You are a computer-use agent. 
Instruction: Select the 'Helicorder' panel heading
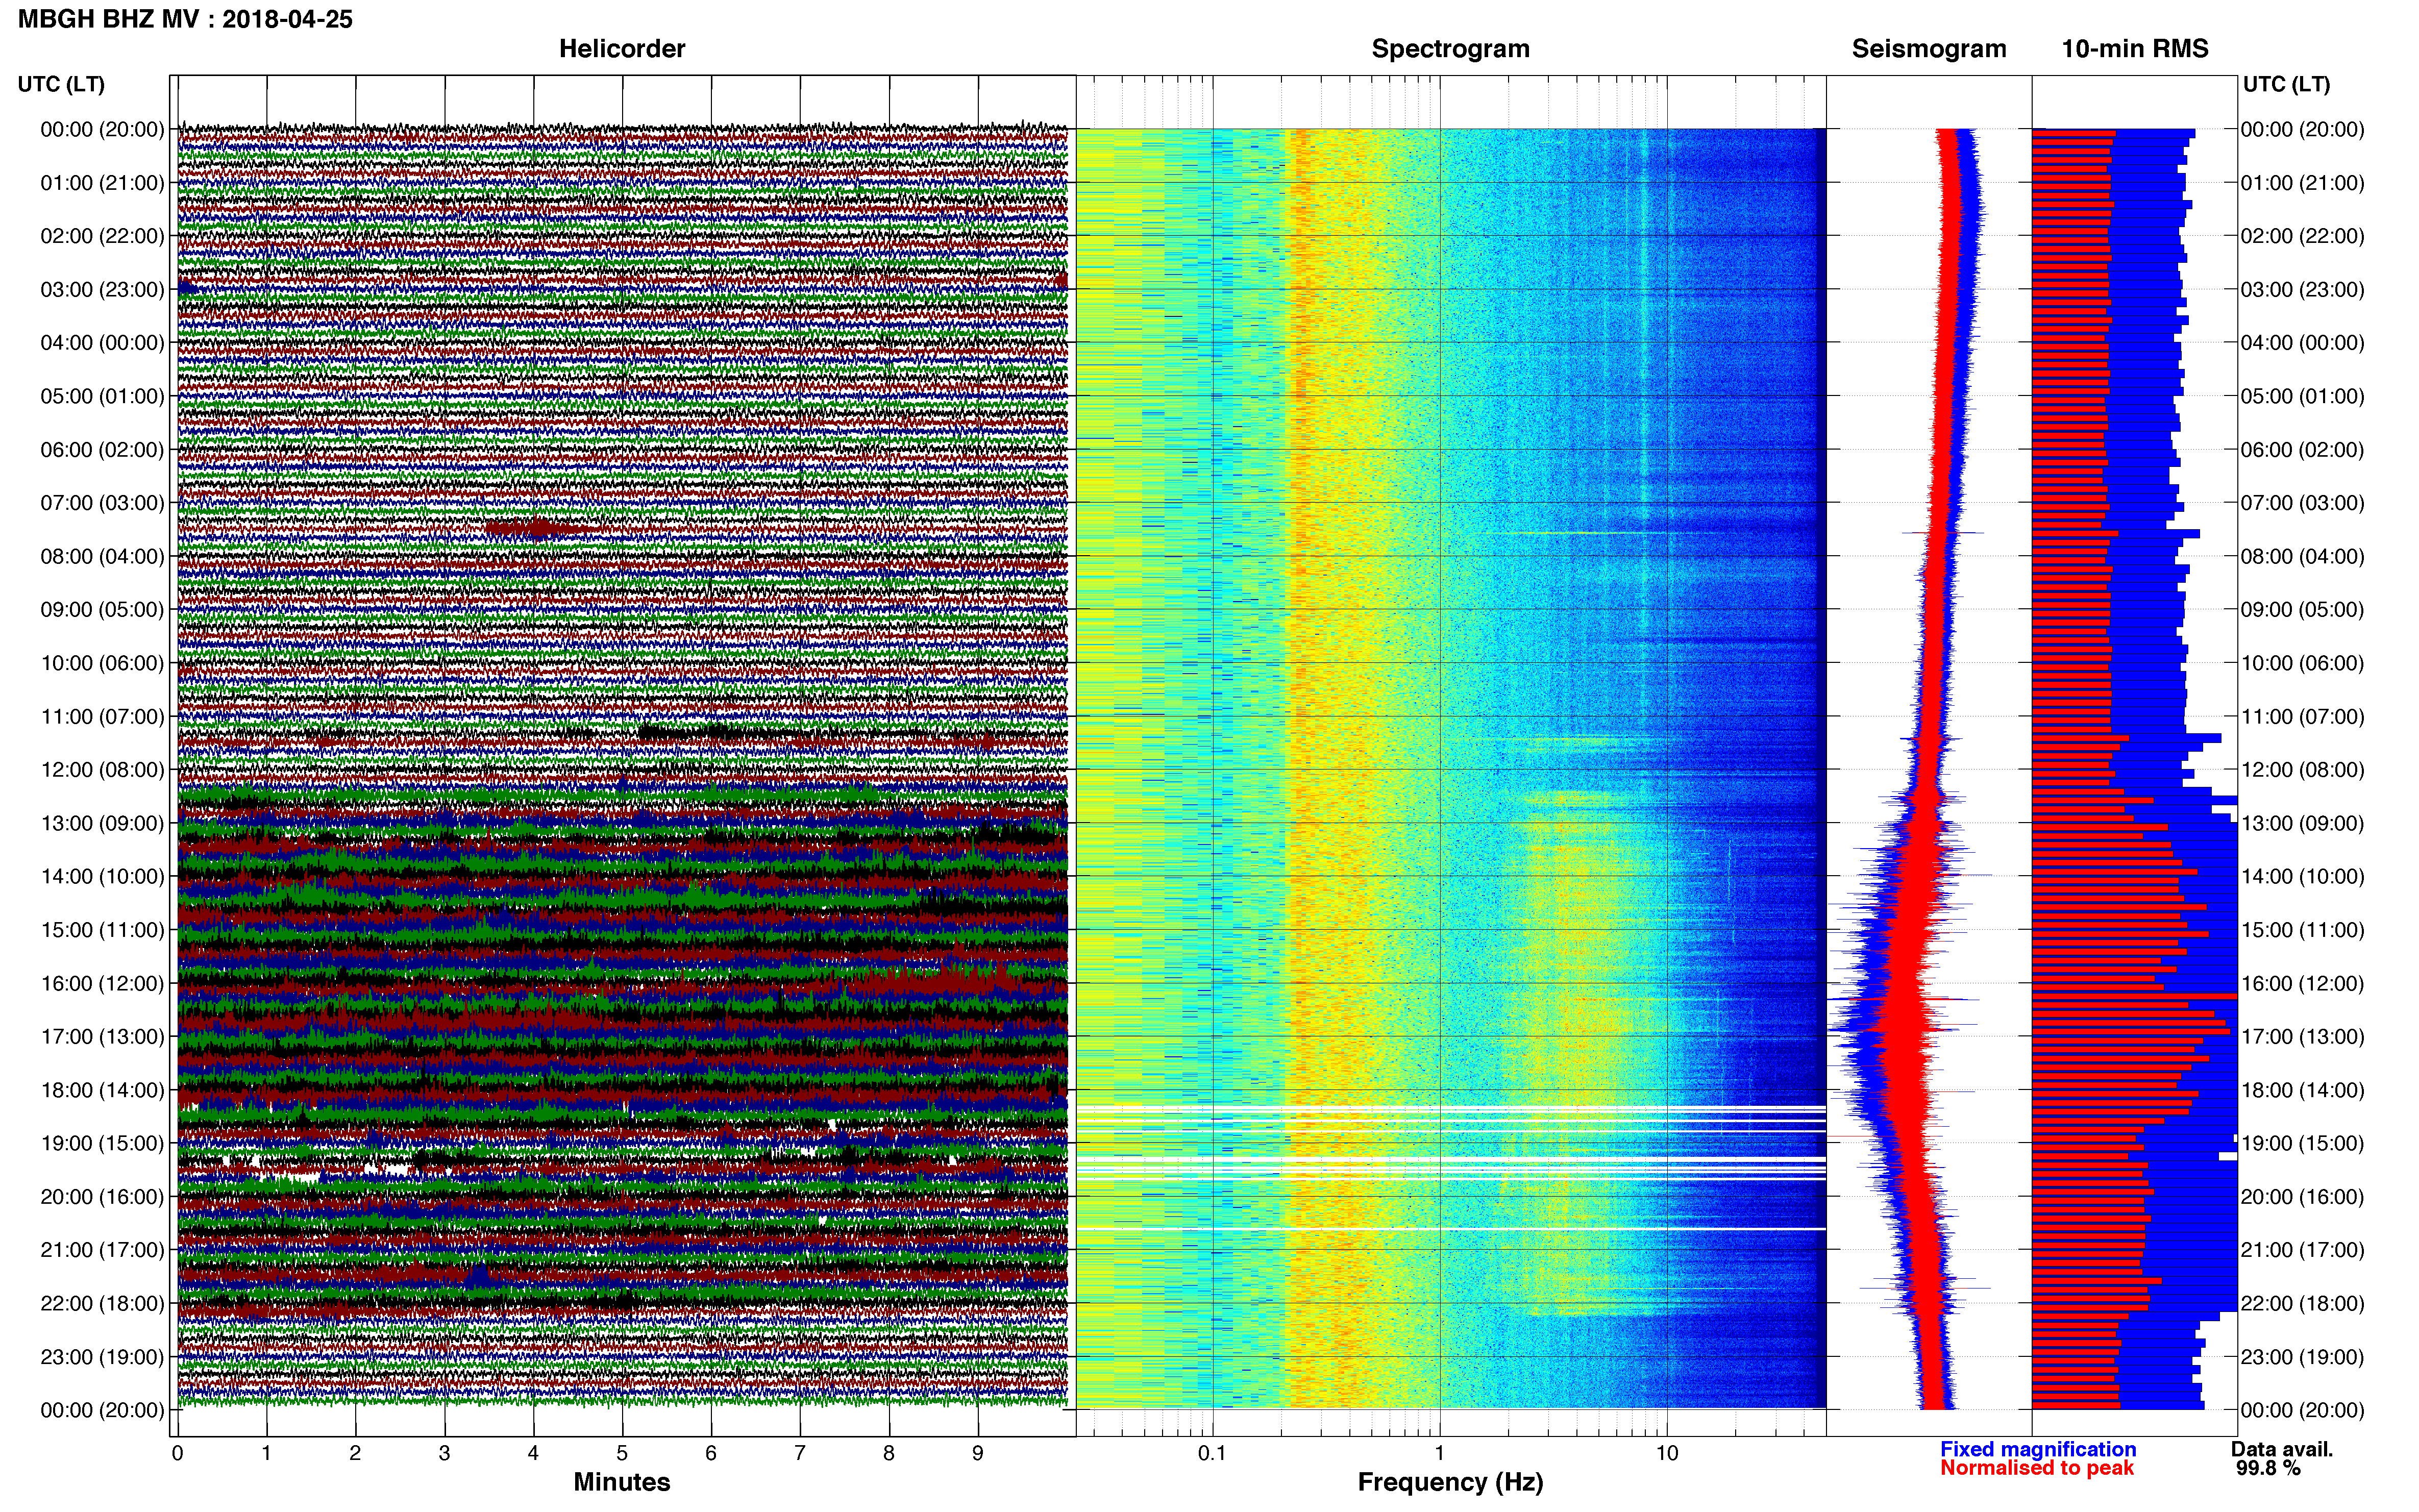621,49
